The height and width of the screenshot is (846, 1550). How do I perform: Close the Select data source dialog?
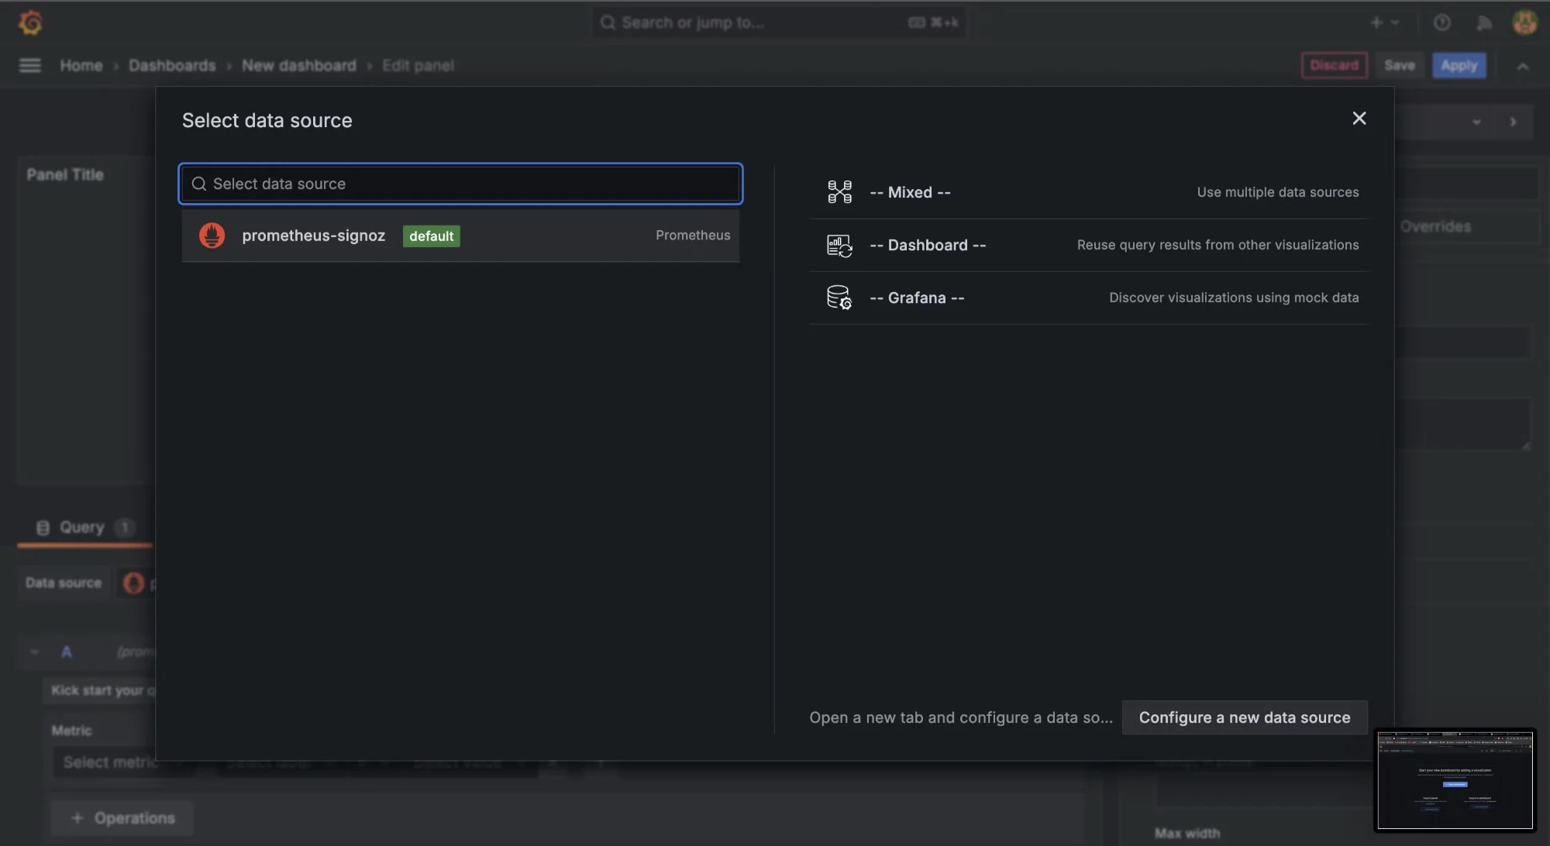1359,119
